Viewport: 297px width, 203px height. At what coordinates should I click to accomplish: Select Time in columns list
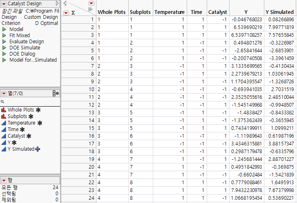(x=13, y=129)
